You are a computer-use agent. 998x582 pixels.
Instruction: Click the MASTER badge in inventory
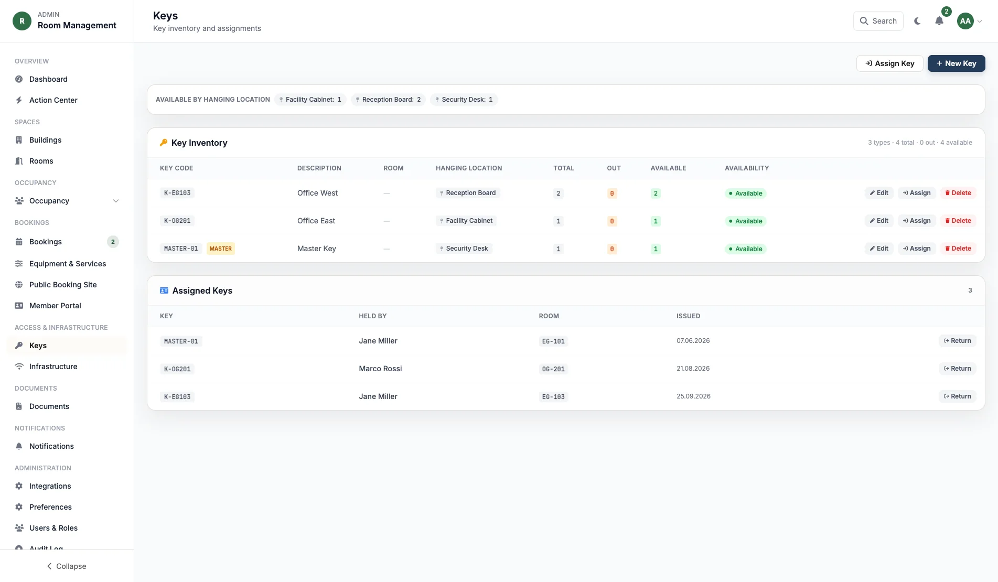[221, 249]
